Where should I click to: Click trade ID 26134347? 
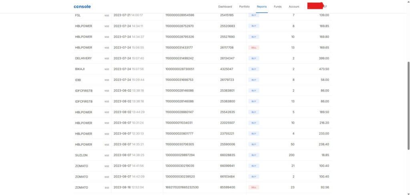(x=227, y=58)
